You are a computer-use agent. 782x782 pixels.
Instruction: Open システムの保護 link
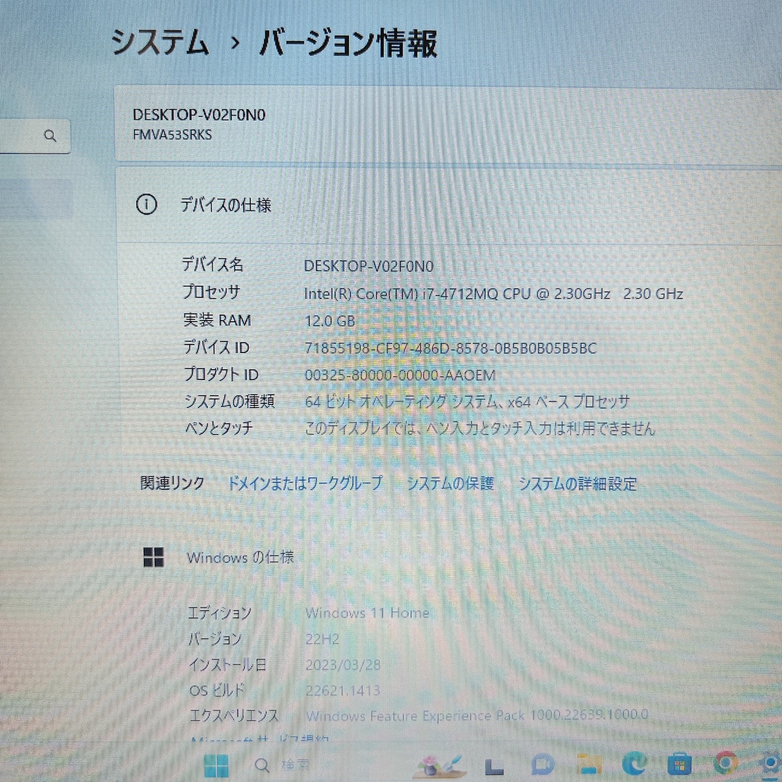[x=450, y=483]
